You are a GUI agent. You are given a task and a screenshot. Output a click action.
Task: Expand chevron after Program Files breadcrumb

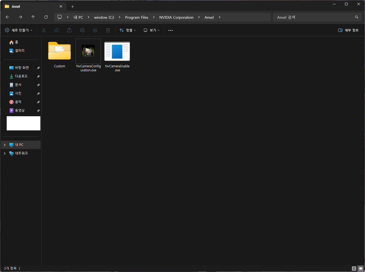(154, 17)
